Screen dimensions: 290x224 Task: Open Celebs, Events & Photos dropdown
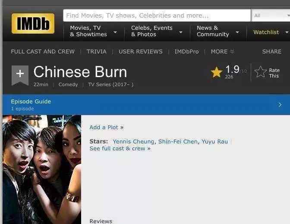click(181, 32)
